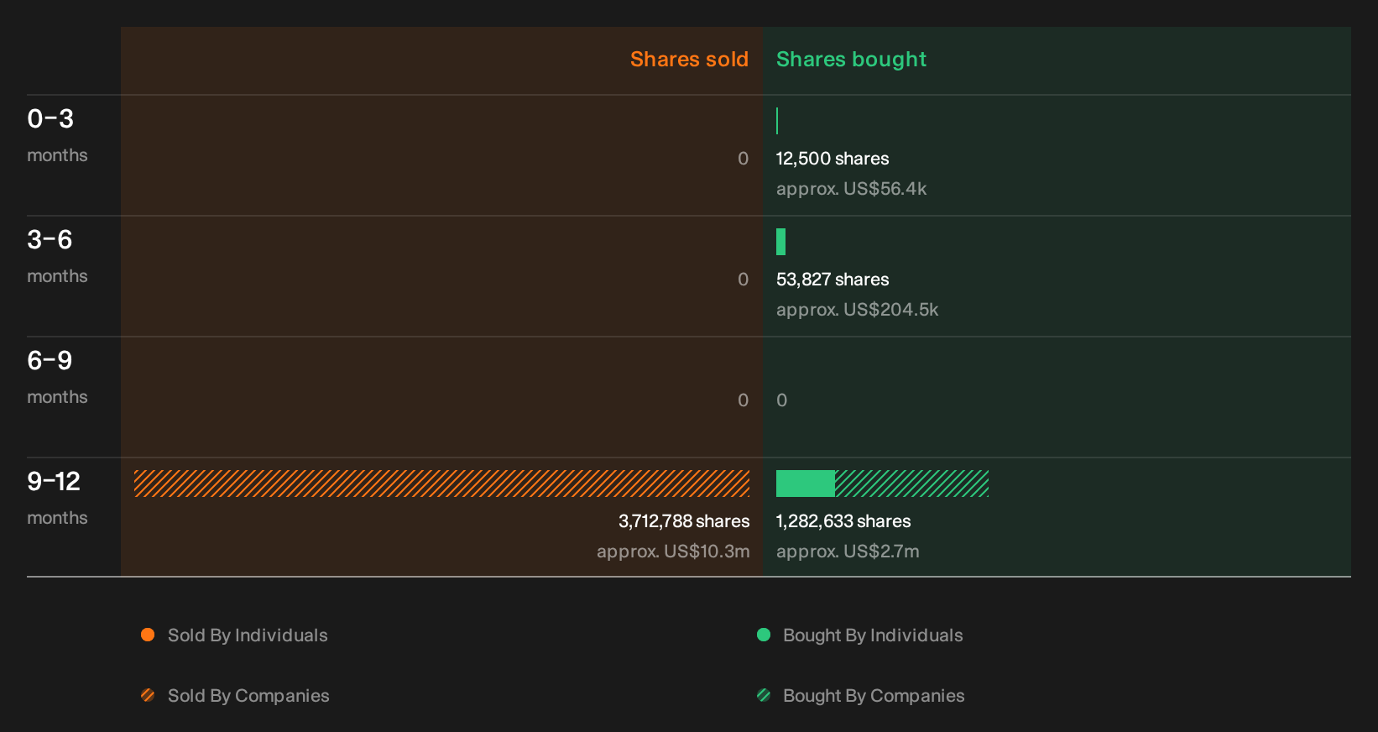Click the orange Sold By Individuals legend dot
This screenshot has height=732, width=1378.
tap(148, 635)
